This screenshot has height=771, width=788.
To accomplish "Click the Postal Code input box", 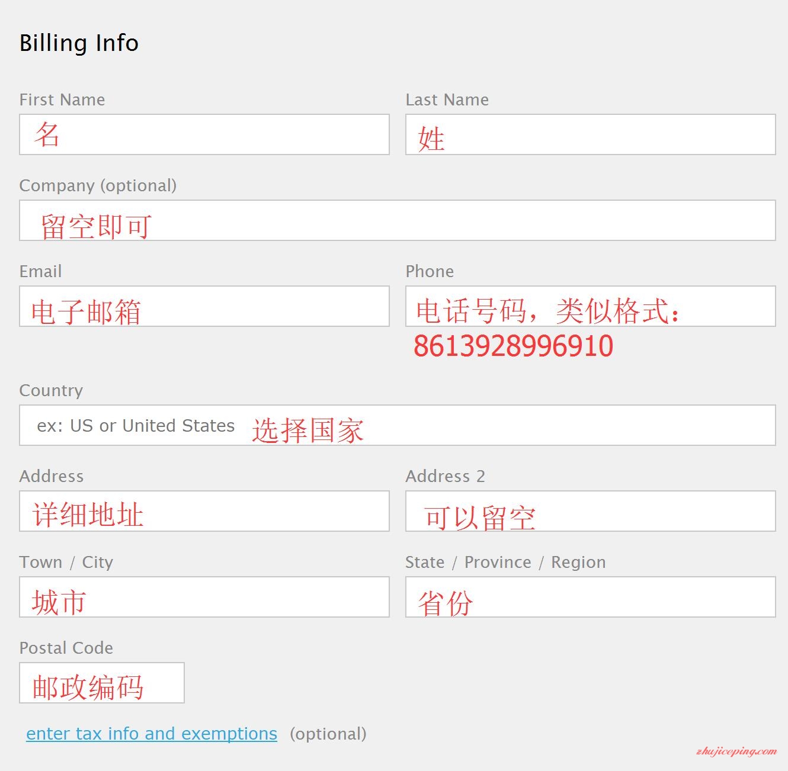I will (x=101, y=683).
